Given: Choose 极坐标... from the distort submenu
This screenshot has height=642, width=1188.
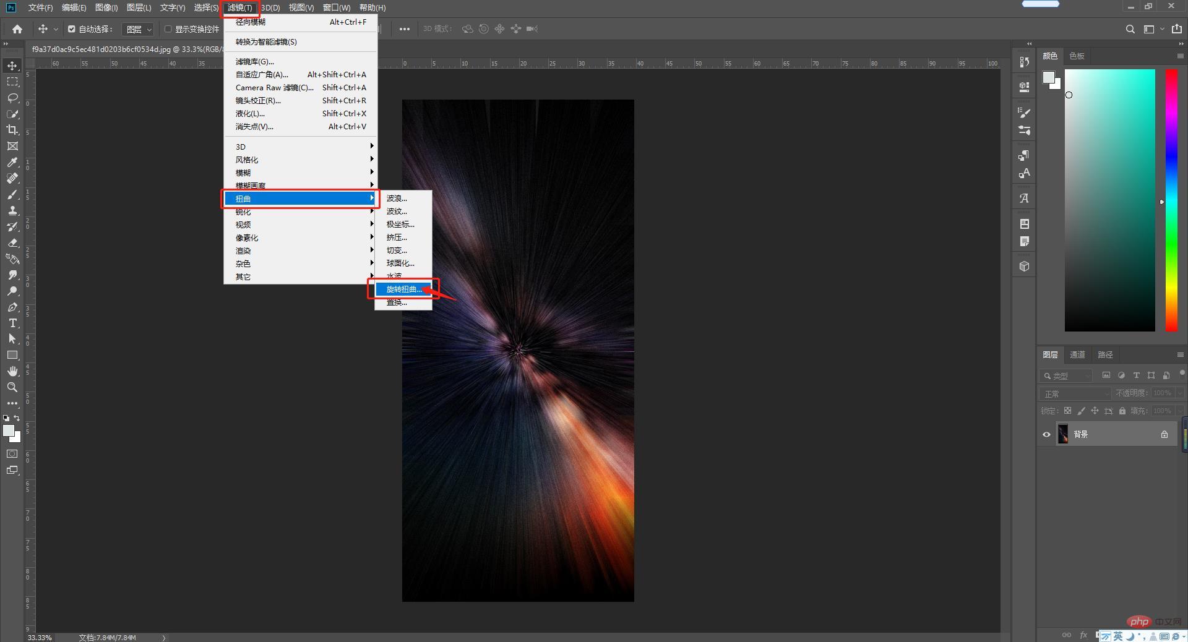Looking at the screenshot, I should [403, 224].
